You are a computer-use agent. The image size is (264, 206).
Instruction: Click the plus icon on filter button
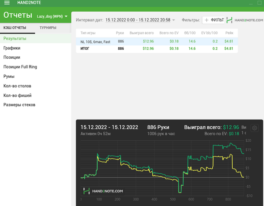pyautogui.click(x=206, y=20)
